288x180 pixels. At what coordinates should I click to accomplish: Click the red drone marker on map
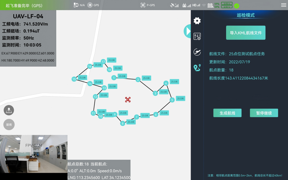pyautogui.click(x=128, y=99)
